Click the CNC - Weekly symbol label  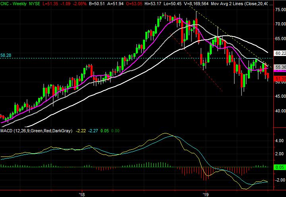click(14, 4)
